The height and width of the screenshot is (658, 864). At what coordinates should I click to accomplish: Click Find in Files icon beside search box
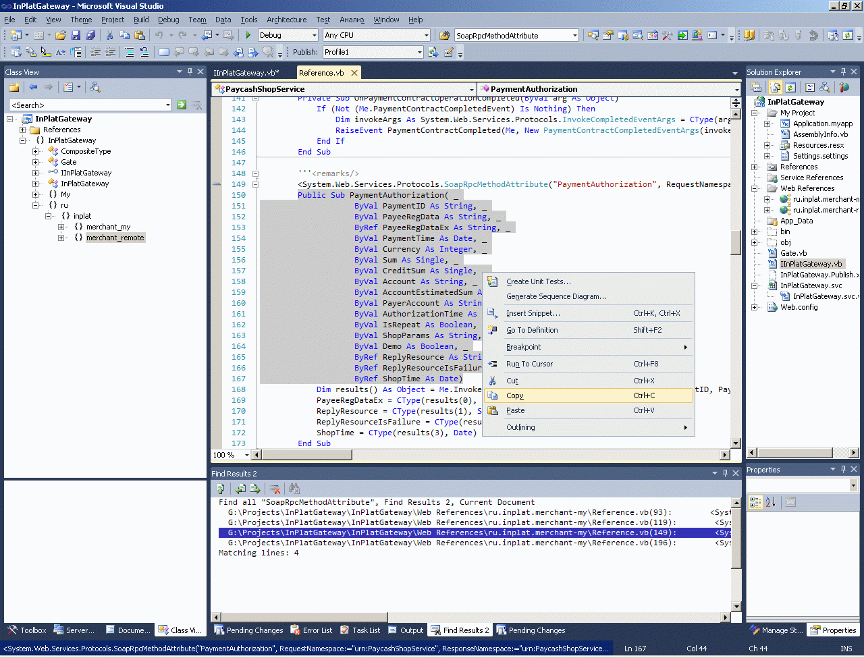coord(444,35)
